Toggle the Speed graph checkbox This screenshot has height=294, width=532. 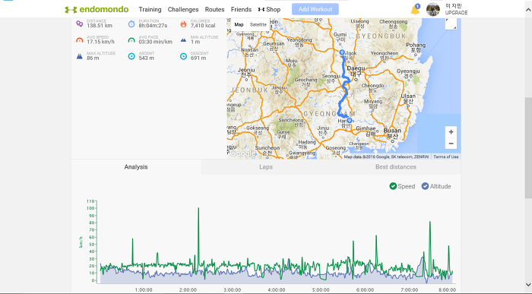[393, 186]
